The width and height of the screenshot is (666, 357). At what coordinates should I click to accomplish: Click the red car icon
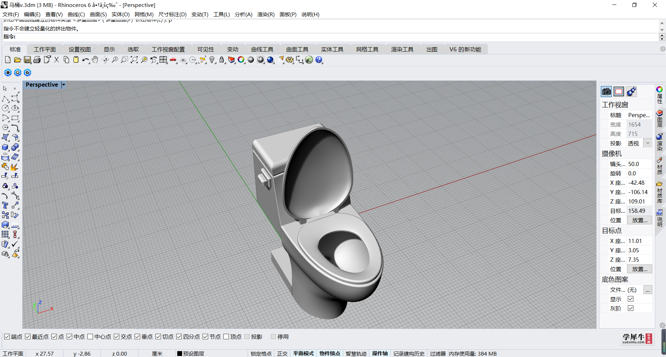click(x=173, y=60)
